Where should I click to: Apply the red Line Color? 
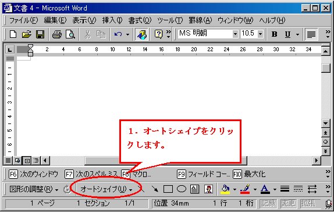pos(245,189)
